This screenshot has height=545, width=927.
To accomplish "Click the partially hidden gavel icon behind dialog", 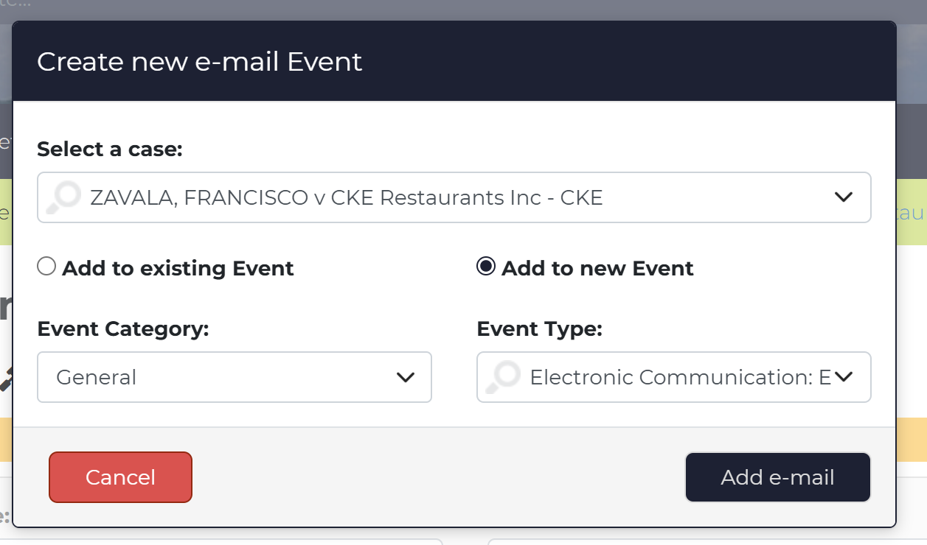I will pos(4,377).
